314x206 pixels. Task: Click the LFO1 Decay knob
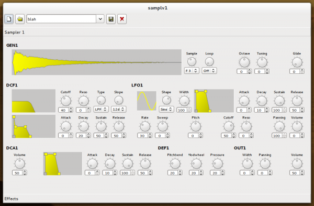(x=262, y=101)
